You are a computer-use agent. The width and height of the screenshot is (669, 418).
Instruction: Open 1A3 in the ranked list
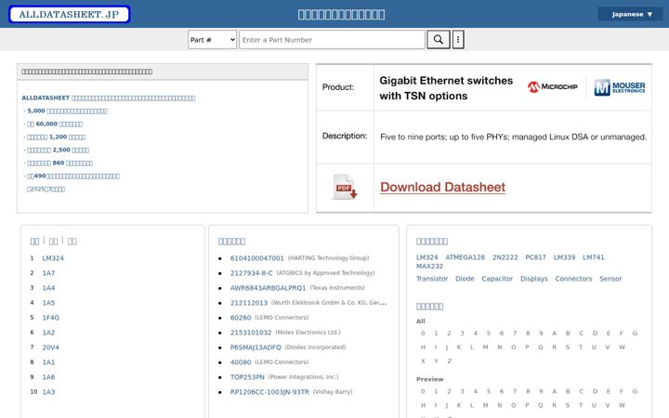[x=48, y=392]
